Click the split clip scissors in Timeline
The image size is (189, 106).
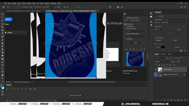tap(31, 89)
